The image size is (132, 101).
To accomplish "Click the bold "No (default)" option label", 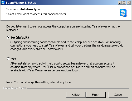I will pos(20,38).
